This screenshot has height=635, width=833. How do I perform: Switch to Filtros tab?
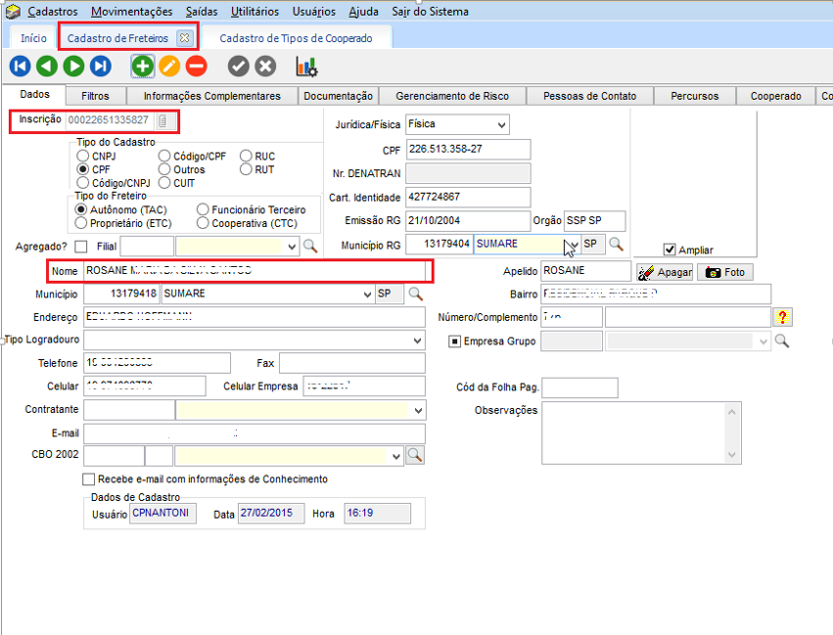click(96, 96)
